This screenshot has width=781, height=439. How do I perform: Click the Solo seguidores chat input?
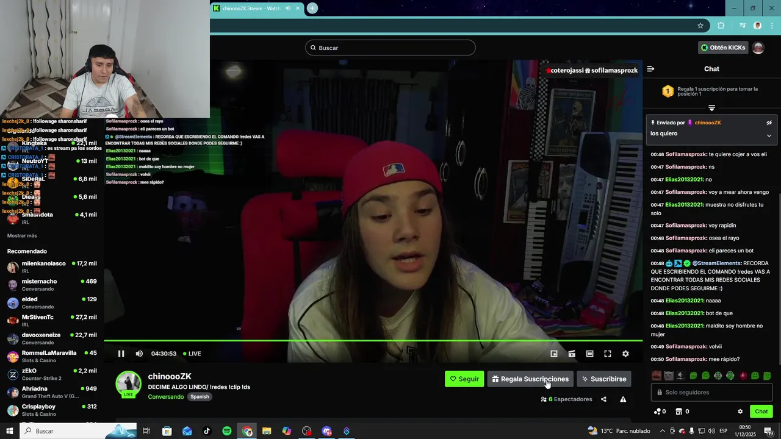(711, 392)
